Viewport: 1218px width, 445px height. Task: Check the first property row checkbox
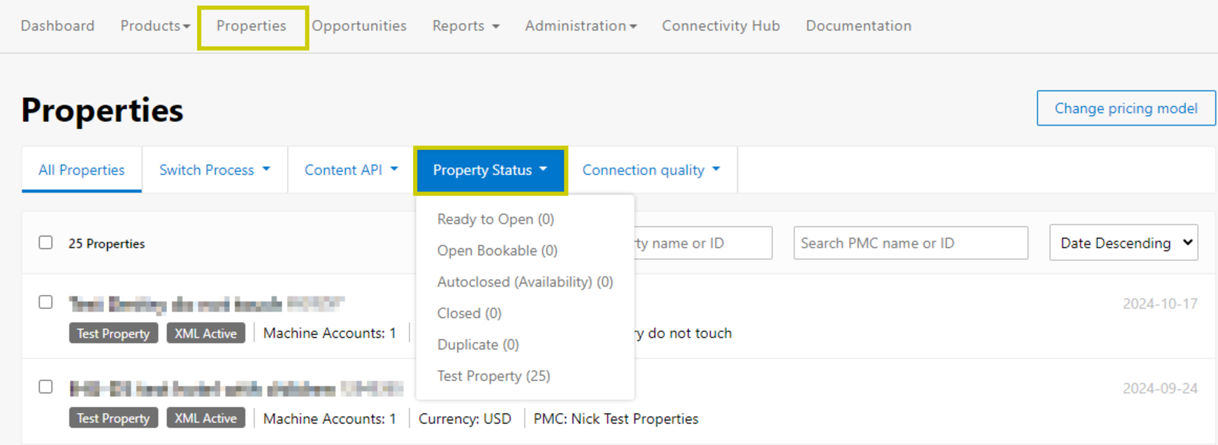[x=45, y=302]
